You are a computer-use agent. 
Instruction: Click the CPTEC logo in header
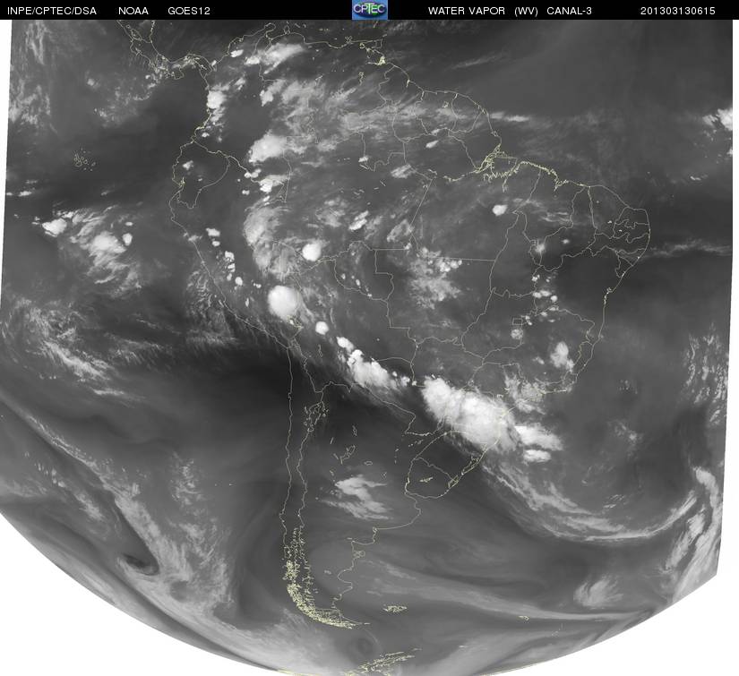(369, 10)
